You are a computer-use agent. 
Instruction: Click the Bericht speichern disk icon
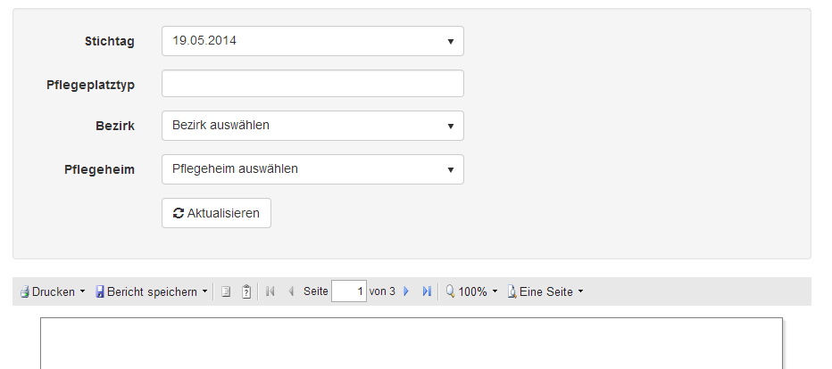pyautogui.click(x=100, y=291)
